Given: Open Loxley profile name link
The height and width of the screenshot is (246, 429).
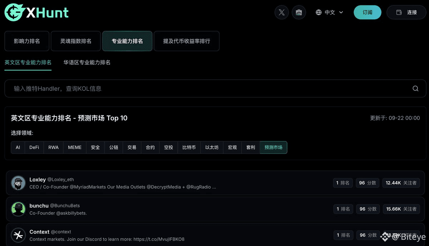Looking at the screenshot, I should pyautogui.click(x=38, y=179).
